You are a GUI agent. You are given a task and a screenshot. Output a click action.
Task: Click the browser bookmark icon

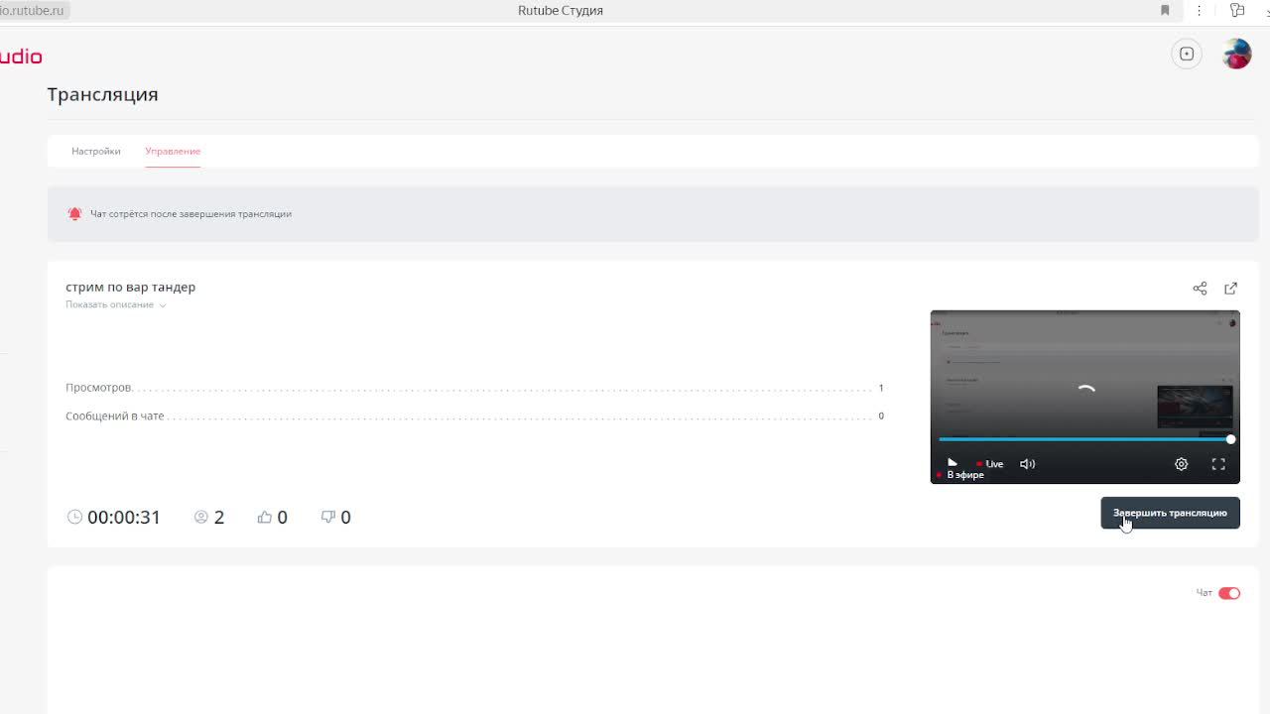(x=1165, y=10)
